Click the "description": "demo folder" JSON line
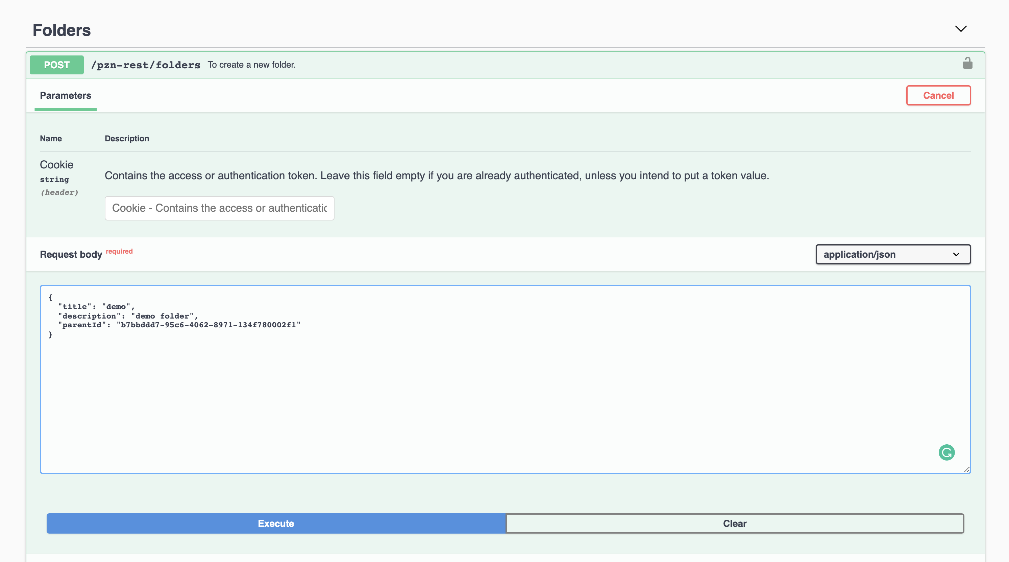 (128, 316)
